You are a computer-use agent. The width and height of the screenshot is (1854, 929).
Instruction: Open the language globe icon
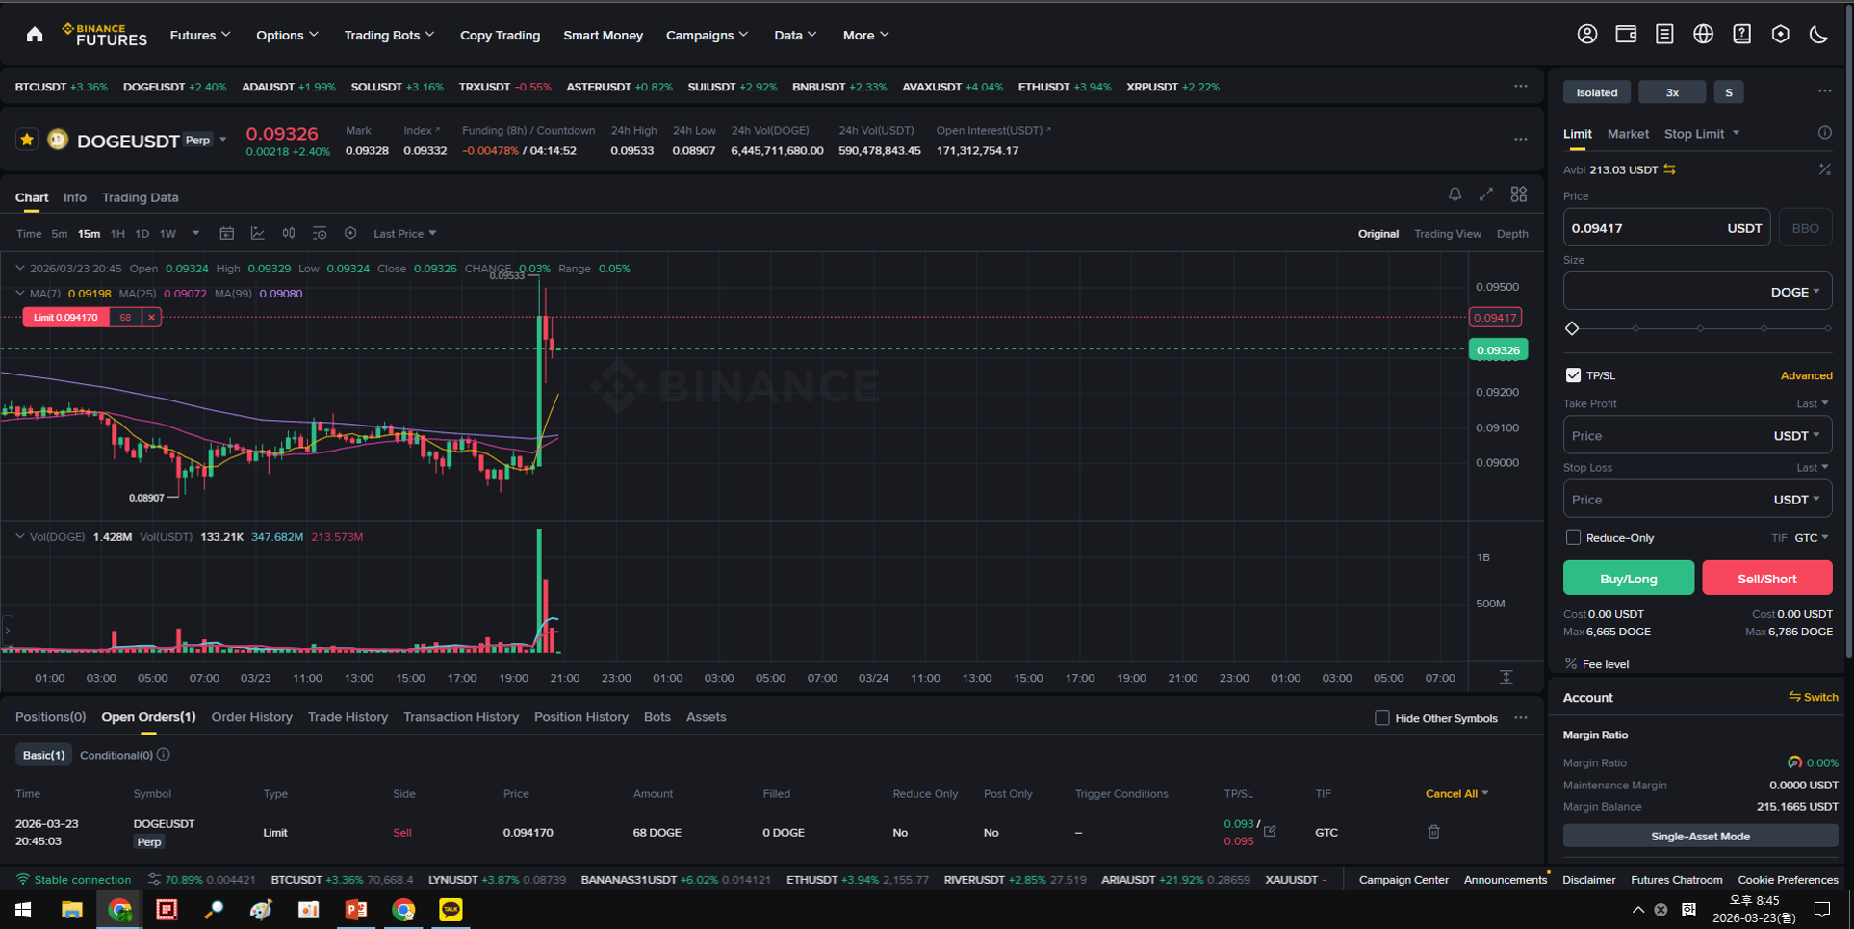[1703, 34]
